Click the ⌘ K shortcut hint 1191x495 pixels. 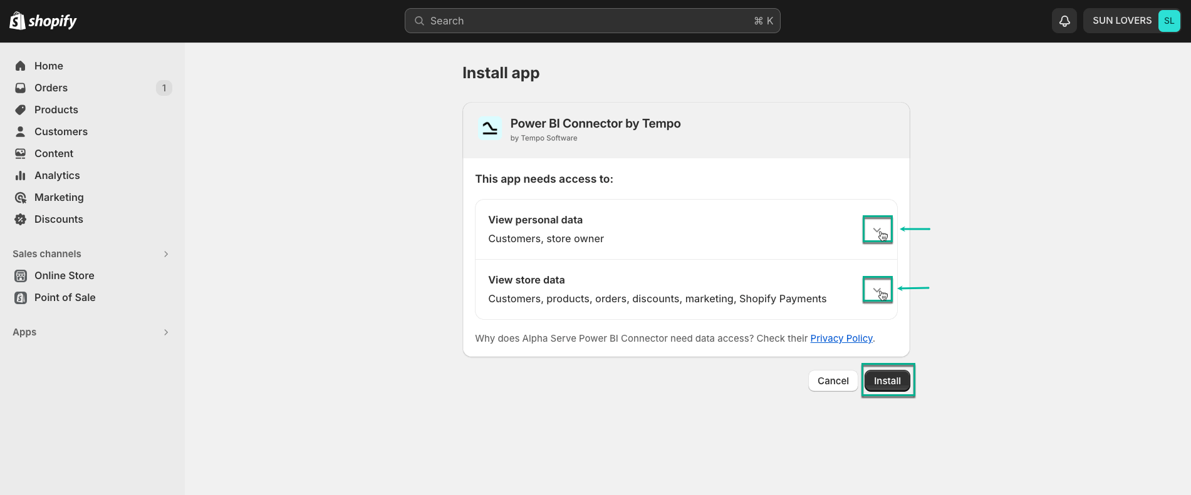tap(763, 21)
